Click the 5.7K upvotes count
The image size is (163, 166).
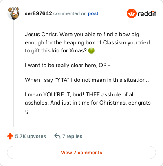[x=31, y=136]
